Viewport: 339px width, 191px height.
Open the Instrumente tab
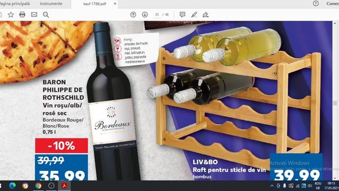[x=51, y=4]
